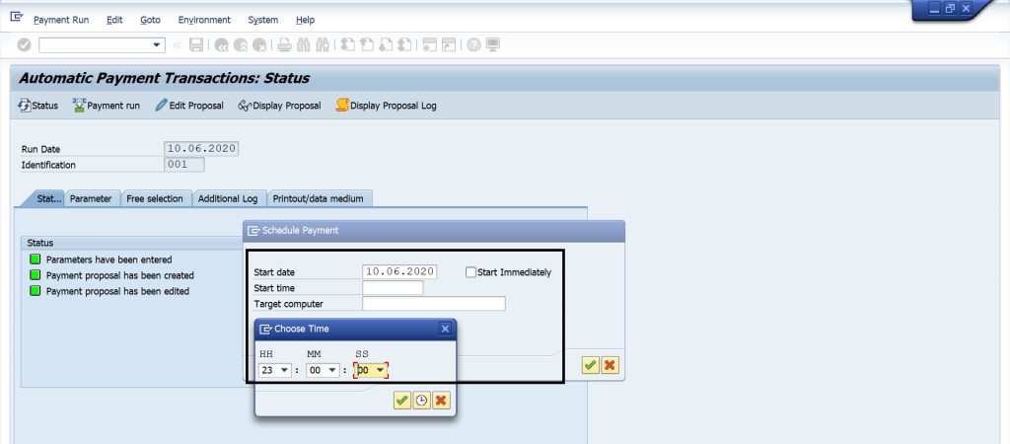
Task: Click the Save diskette icon
Action: (196, 45)
